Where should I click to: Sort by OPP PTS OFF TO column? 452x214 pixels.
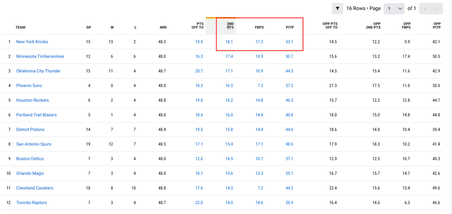pos(330,26)
